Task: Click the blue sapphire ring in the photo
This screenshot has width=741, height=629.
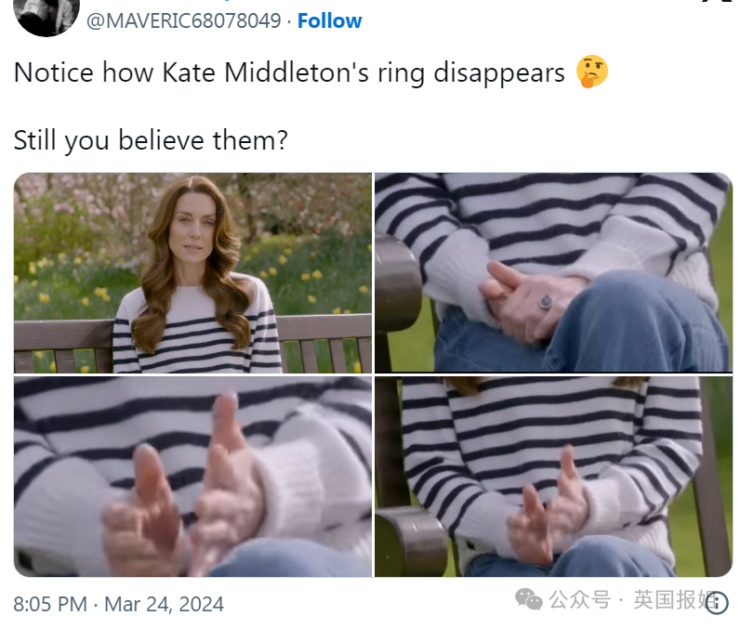Action: pyautogui.click(x=546, y=301)
